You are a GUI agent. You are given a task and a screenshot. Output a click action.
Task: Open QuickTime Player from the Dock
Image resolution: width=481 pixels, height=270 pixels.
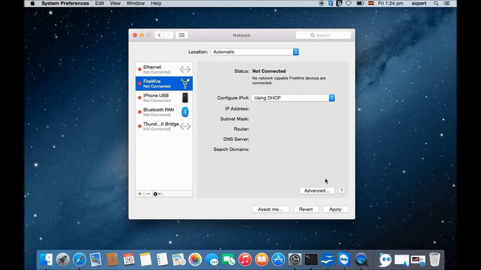[361, 259]
